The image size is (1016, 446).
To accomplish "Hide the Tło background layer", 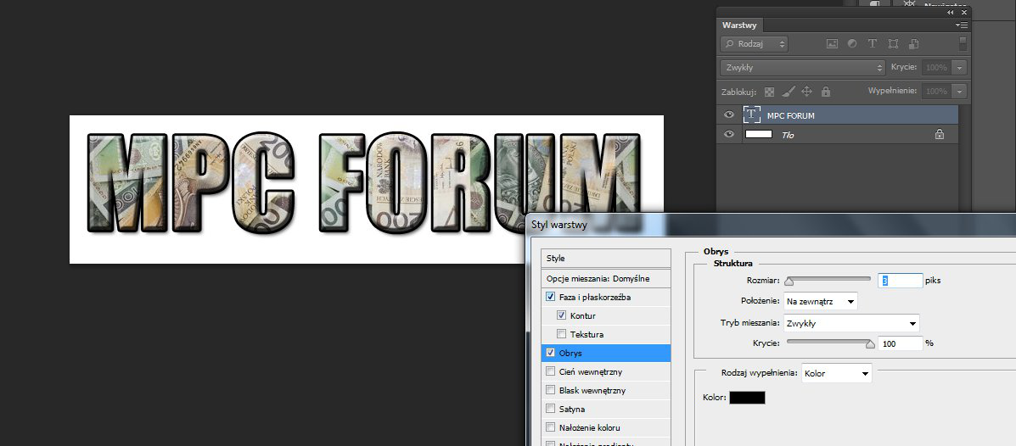I will coord(729,134).
